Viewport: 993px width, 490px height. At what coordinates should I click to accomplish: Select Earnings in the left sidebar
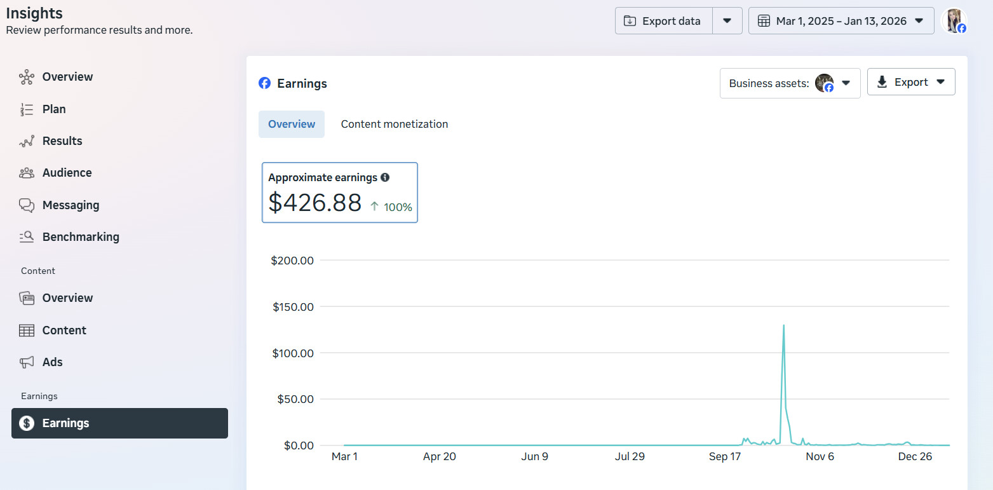[x=119, y=423]
